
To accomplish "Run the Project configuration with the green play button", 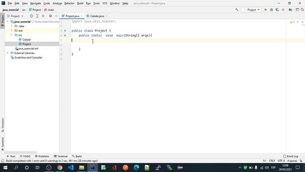I will (265, 10).
